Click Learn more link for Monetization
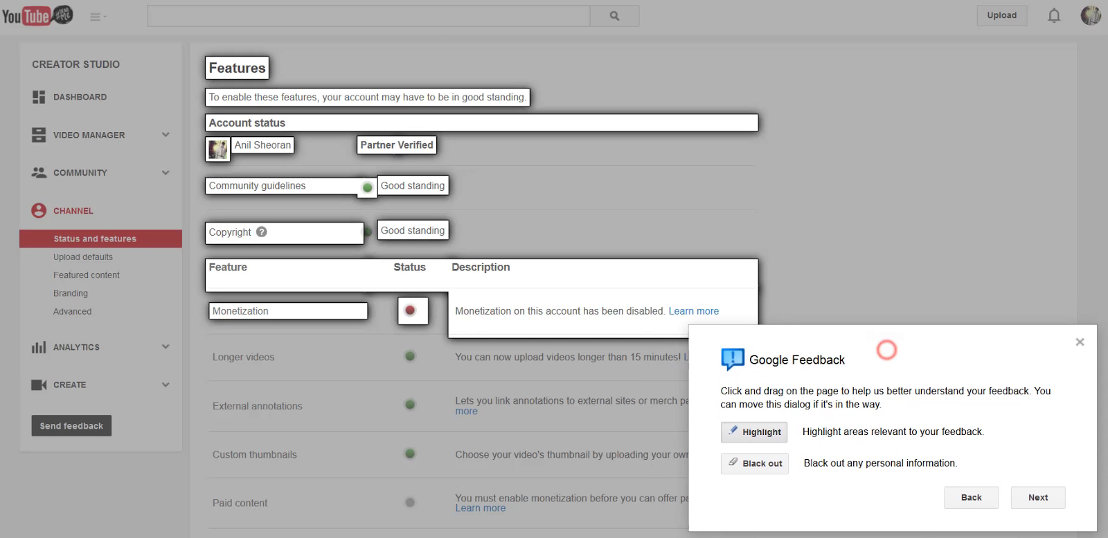Viewport: 1108px width, 538px height. point(694,311)
